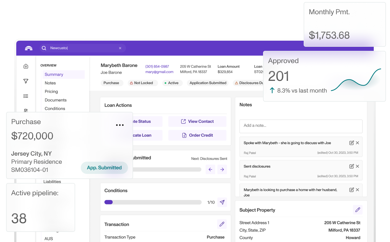The height and width of the screenshot is (242, 390).
Task: Open the Purchase card three-dot menu
Action: coord(120,125)
